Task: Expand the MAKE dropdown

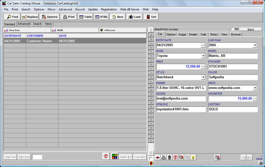Action: pos(203,56)
